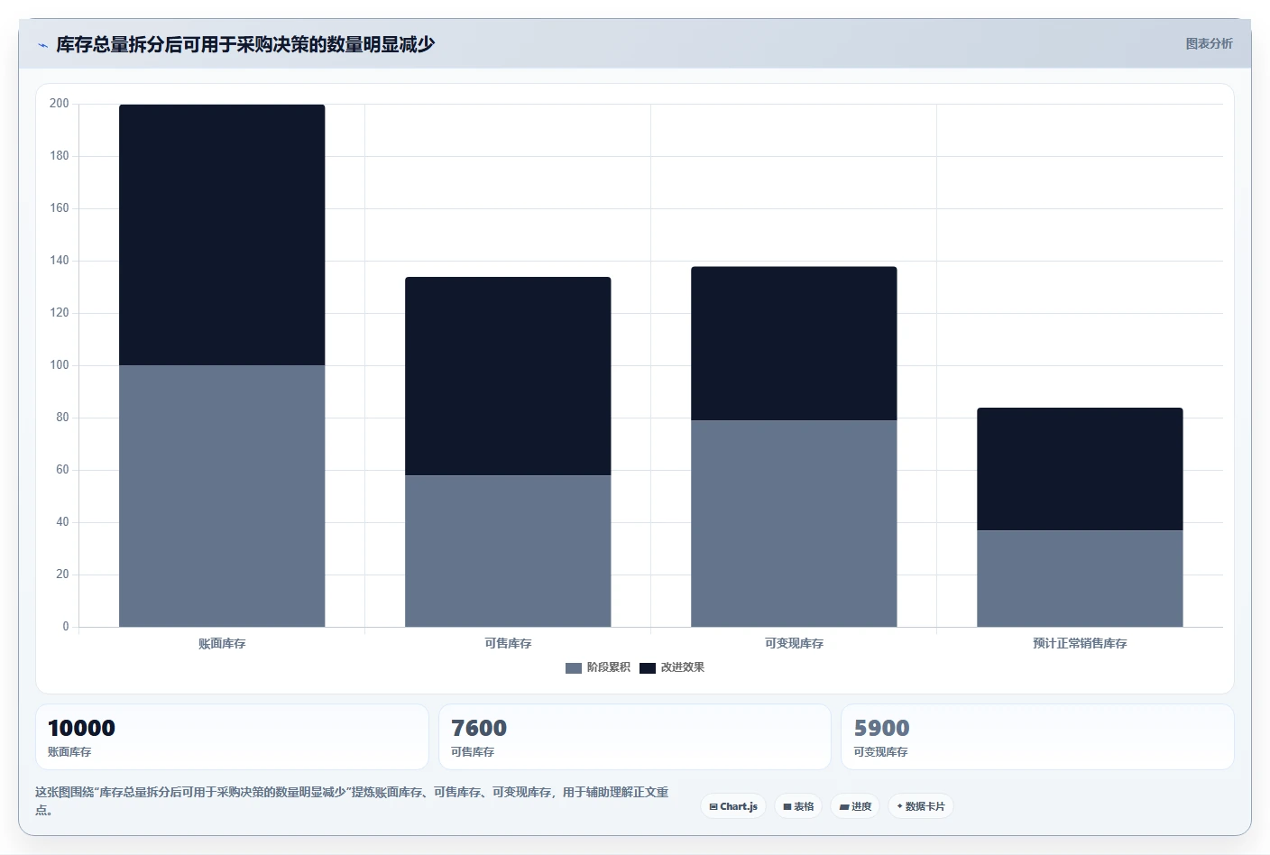Click the dark bar segment for 预计正常销售库存

(x=1080, y=469)
